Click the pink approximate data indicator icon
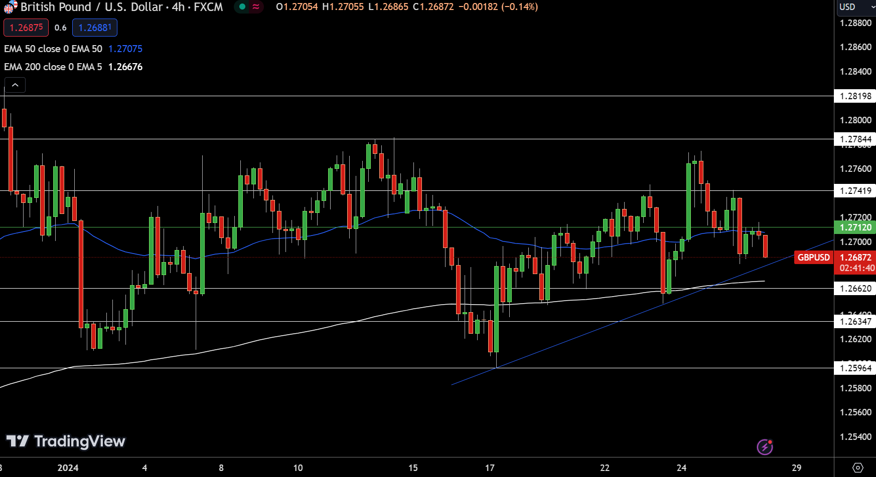 [x=256, y=7]
